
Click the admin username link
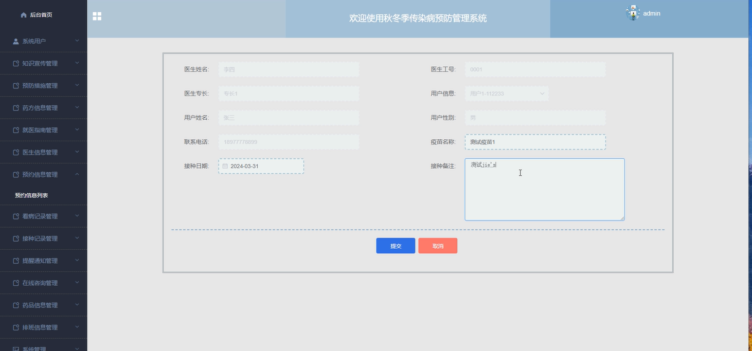pos(652,13)
